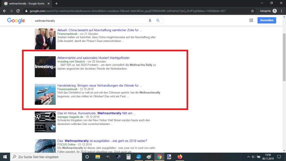Open the Calculator from the taskbar
286x161 pixels.
pos(128,157)
